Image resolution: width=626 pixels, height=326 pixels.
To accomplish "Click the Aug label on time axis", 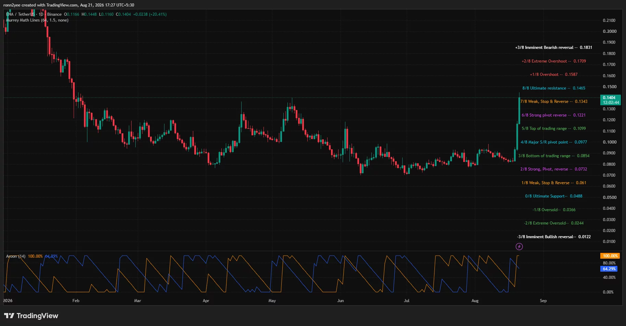I will (x=475, y=301).
